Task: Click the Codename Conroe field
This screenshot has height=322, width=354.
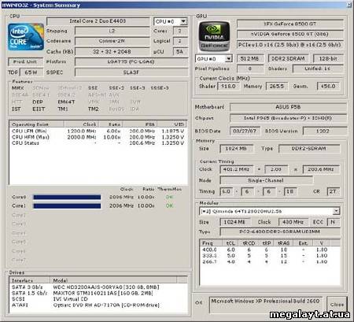Action: click(x=112, y=41)
